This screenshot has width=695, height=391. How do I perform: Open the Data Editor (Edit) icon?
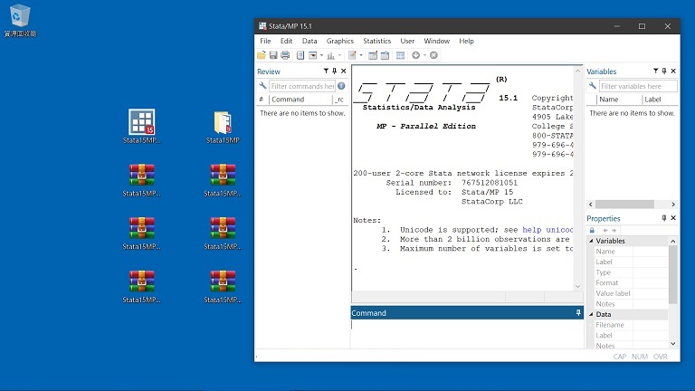click(372, 55)
